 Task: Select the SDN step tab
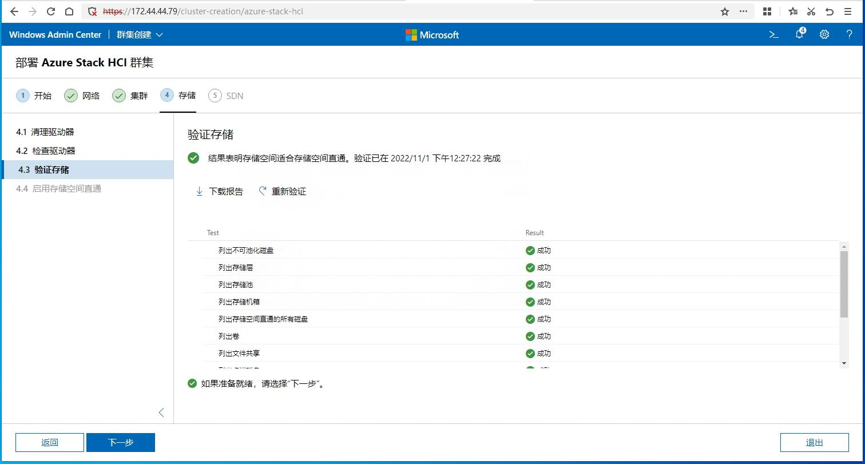[226, 96]
